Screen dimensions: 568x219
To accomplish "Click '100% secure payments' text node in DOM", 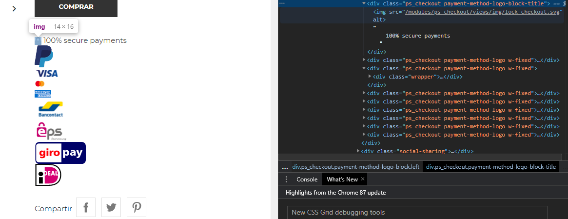I will (x=418, y=36).
